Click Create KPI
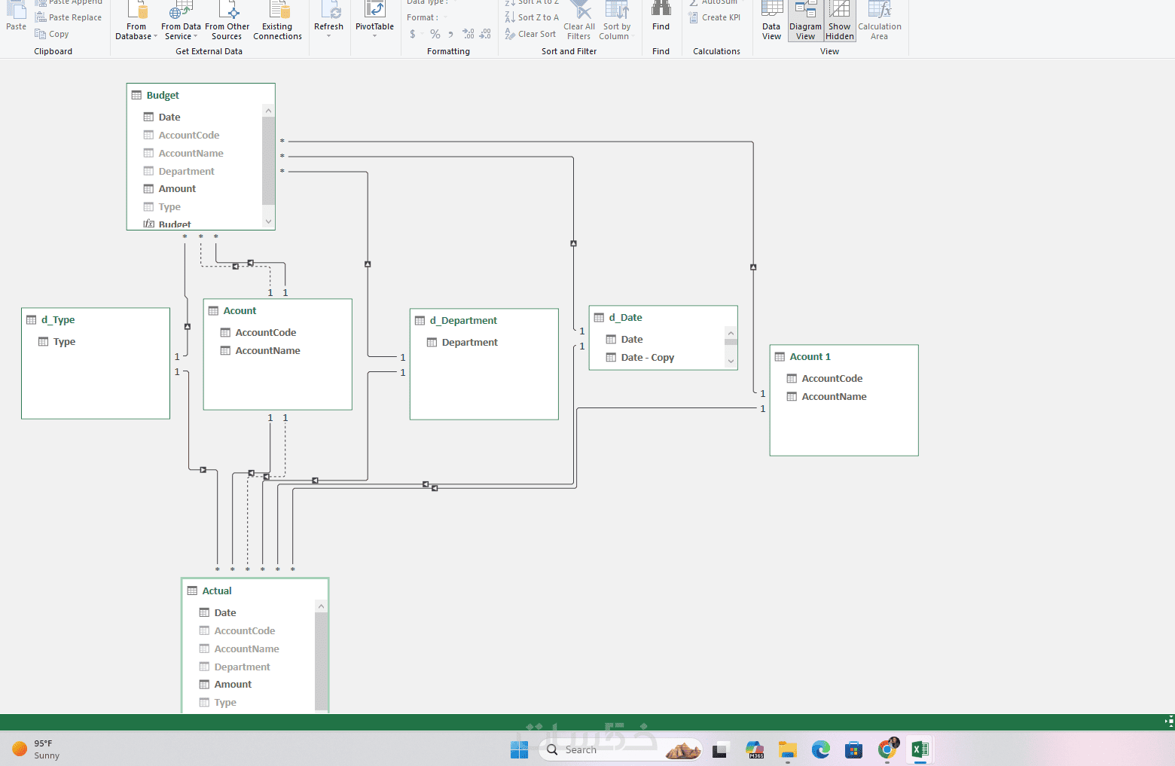Screen dimensions: 1175x766 (x=714, y=17)
